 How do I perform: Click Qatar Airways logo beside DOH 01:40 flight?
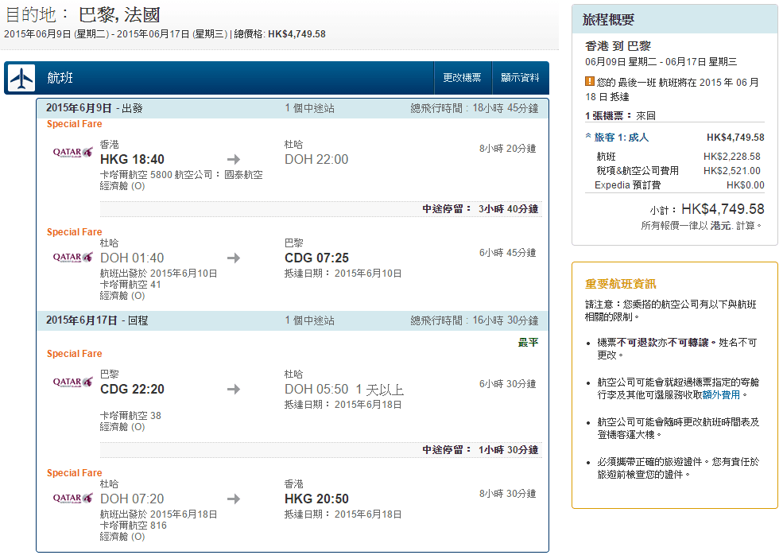[x=72, y=258]
